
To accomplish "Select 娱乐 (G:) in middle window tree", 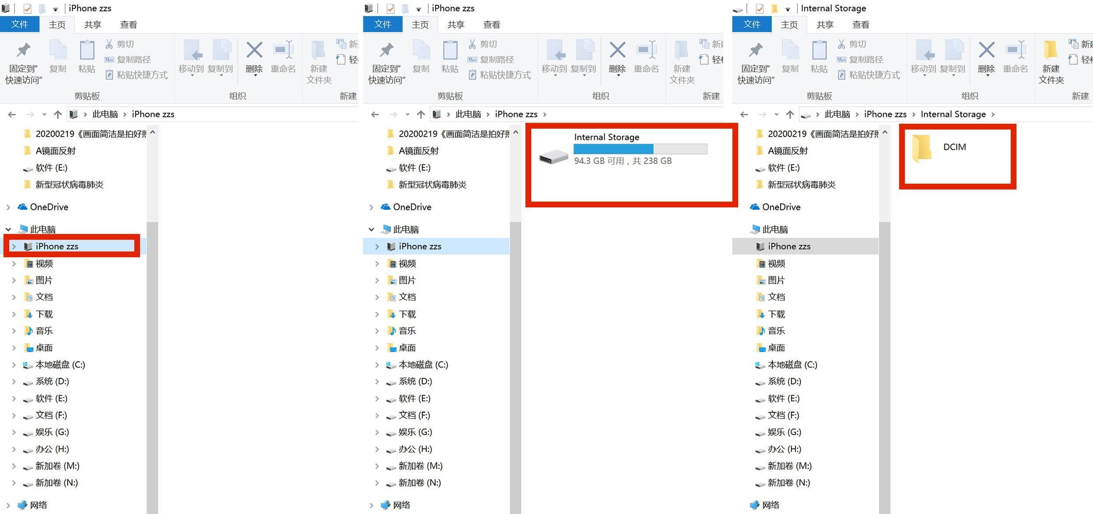I will click(x=415, y=432).
